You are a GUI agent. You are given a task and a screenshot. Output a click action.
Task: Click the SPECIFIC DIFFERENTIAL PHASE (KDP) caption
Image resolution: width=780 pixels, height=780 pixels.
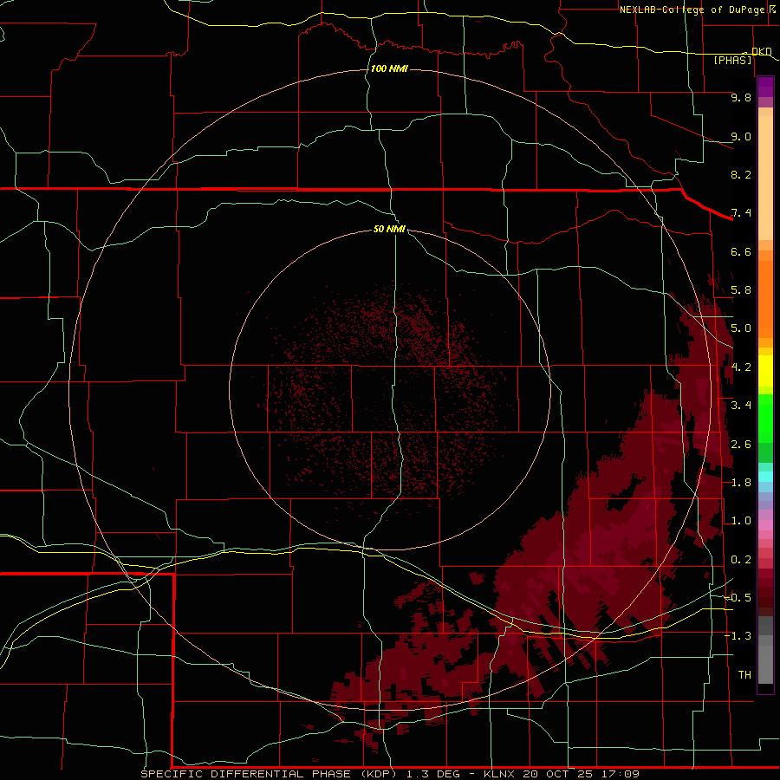coord(270,774)
